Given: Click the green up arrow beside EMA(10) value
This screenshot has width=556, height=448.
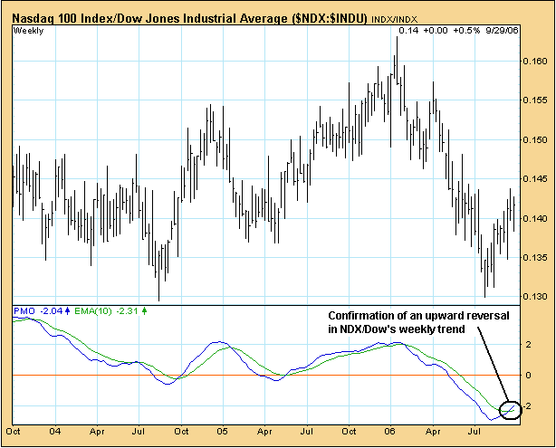Looking at the screenshot, I should [145, 311].
